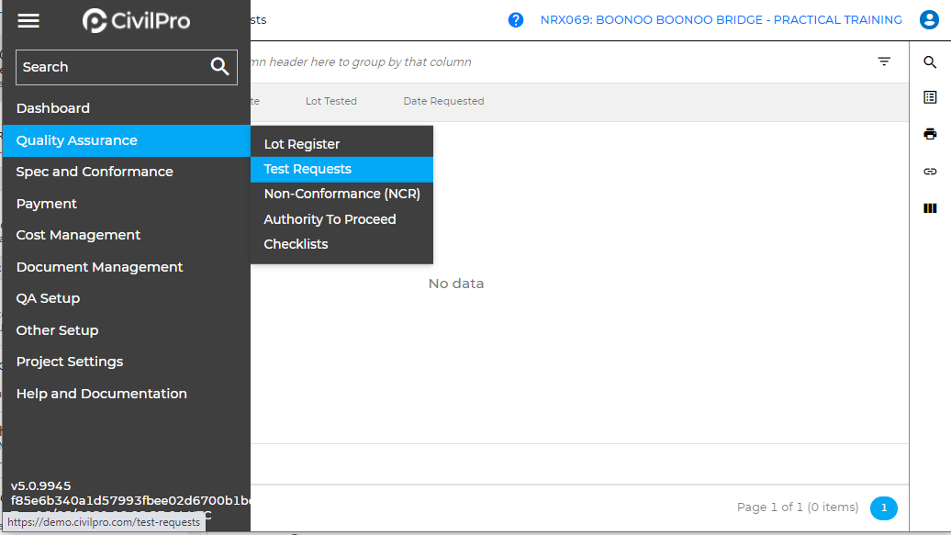The height and width of the screenshot is (535, 951).
Task: Click the hamburger menu icon
Action: tap(28, 20)
